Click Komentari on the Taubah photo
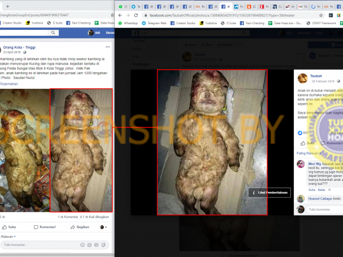This screenshot has height=257, width=343. click(332, 143)
